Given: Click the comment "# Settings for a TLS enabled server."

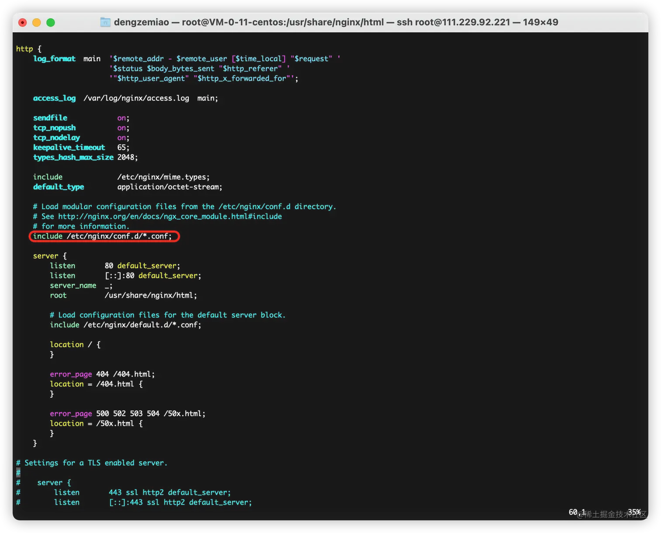Looking at the screenshot, I should click(x=92, y=463).
